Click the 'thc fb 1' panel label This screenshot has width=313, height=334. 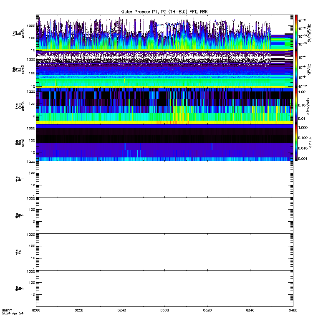click(20, 252)
